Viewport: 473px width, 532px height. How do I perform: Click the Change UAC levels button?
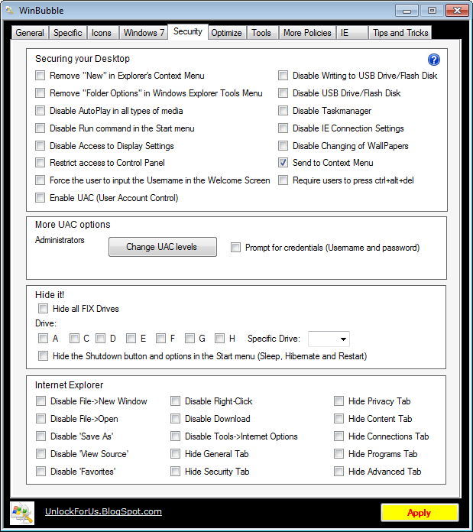point(163,247)
